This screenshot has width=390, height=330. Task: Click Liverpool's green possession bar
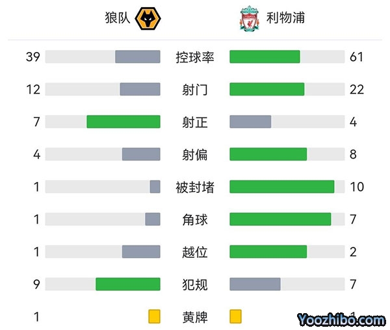pyautogui.click(x=265, y=57)
